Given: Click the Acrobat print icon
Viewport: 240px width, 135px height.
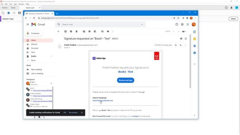Looking at the screenshot, I should pos(19,13).
